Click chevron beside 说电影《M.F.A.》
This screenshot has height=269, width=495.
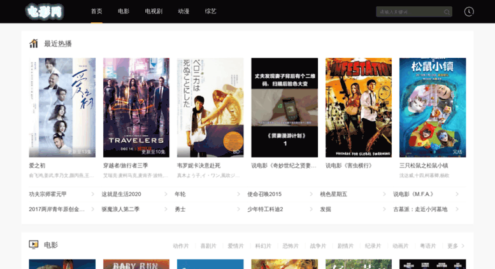pyautogui.click(x=457, y=194)
